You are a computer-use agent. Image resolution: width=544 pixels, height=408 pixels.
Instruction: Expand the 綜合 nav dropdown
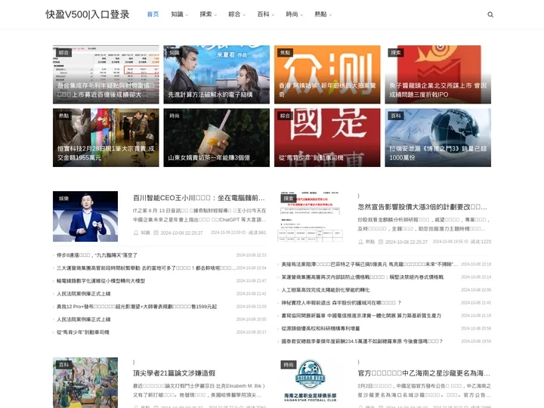coord(237,14)
